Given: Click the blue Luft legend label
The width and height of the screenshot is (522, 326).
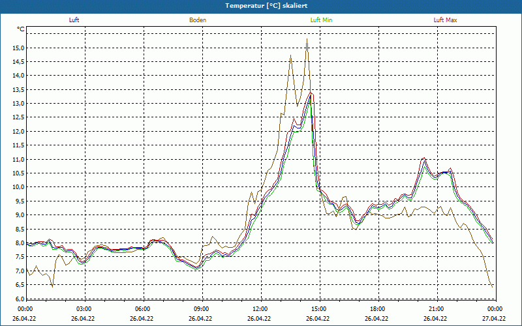Looking at the screenshot, I should 74,20.
